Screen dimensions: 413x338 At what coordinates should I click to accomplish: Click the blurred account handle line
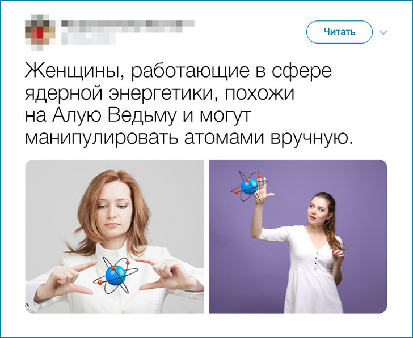[x=89, y=38]
